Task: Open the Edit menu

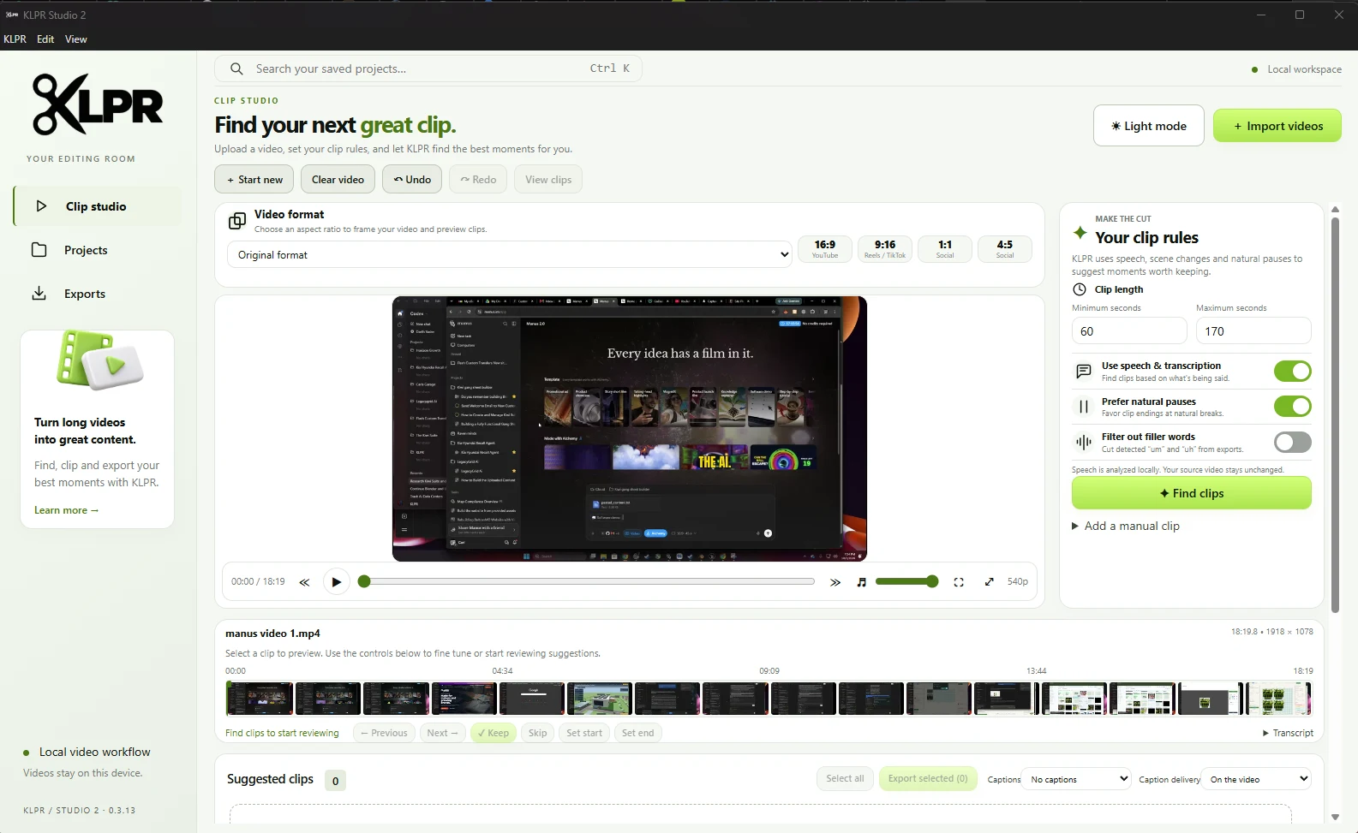Action: tap(45, 39)
